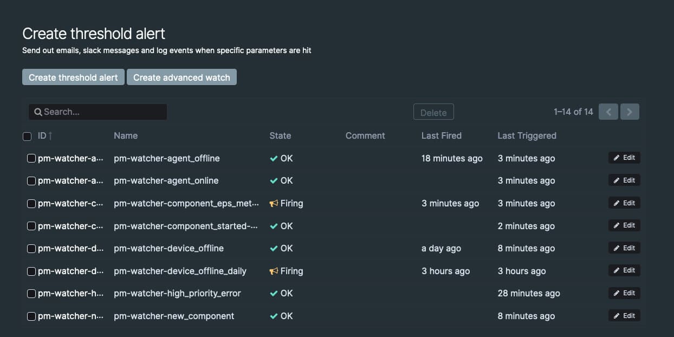
Task: Sort table by State column header
Action: [280, 135]
